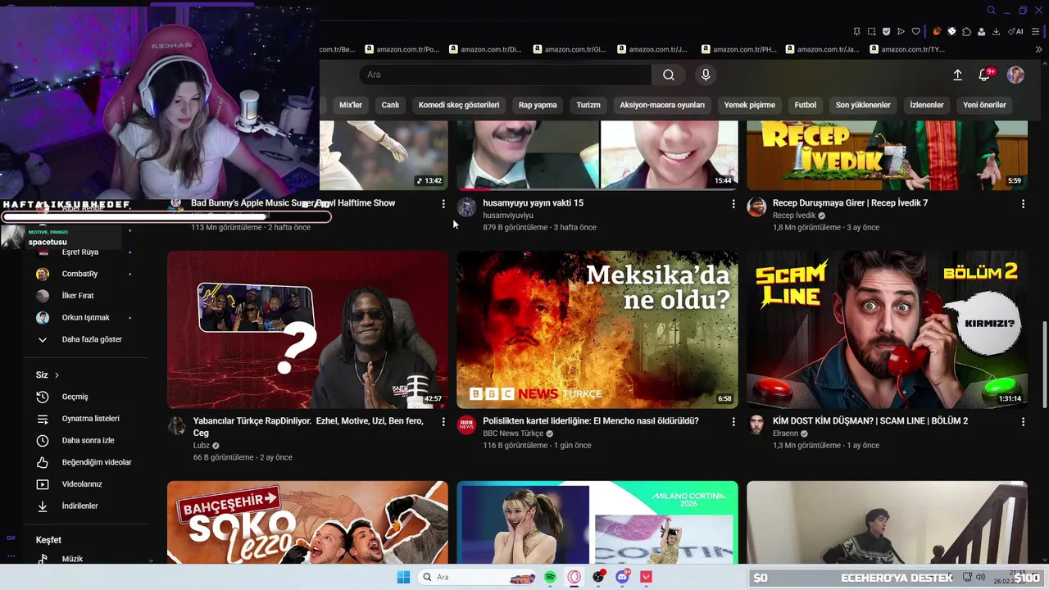Select the Mix'ler filter chip

tap(351, 105)
